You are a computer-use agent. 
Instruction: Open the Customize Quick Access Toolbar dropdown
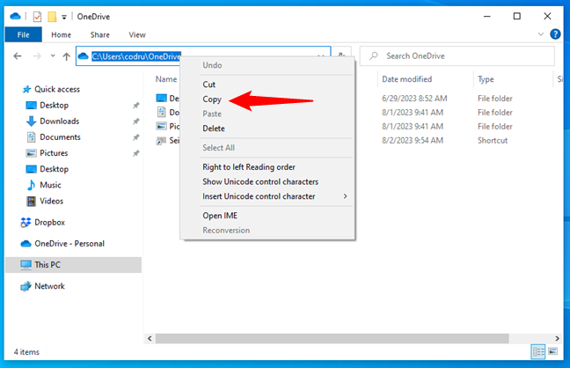point(64,17)
